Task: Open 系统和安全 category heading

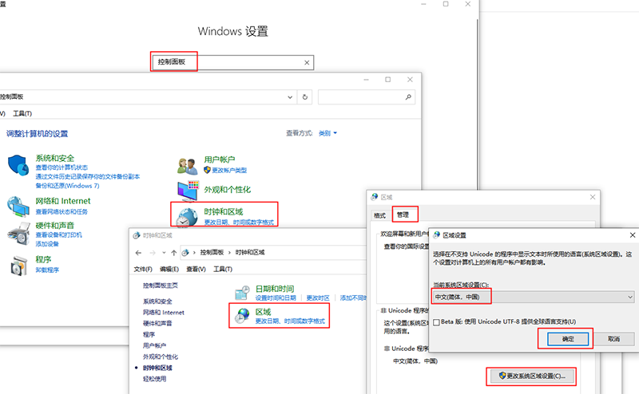Action: pos(55,158)
